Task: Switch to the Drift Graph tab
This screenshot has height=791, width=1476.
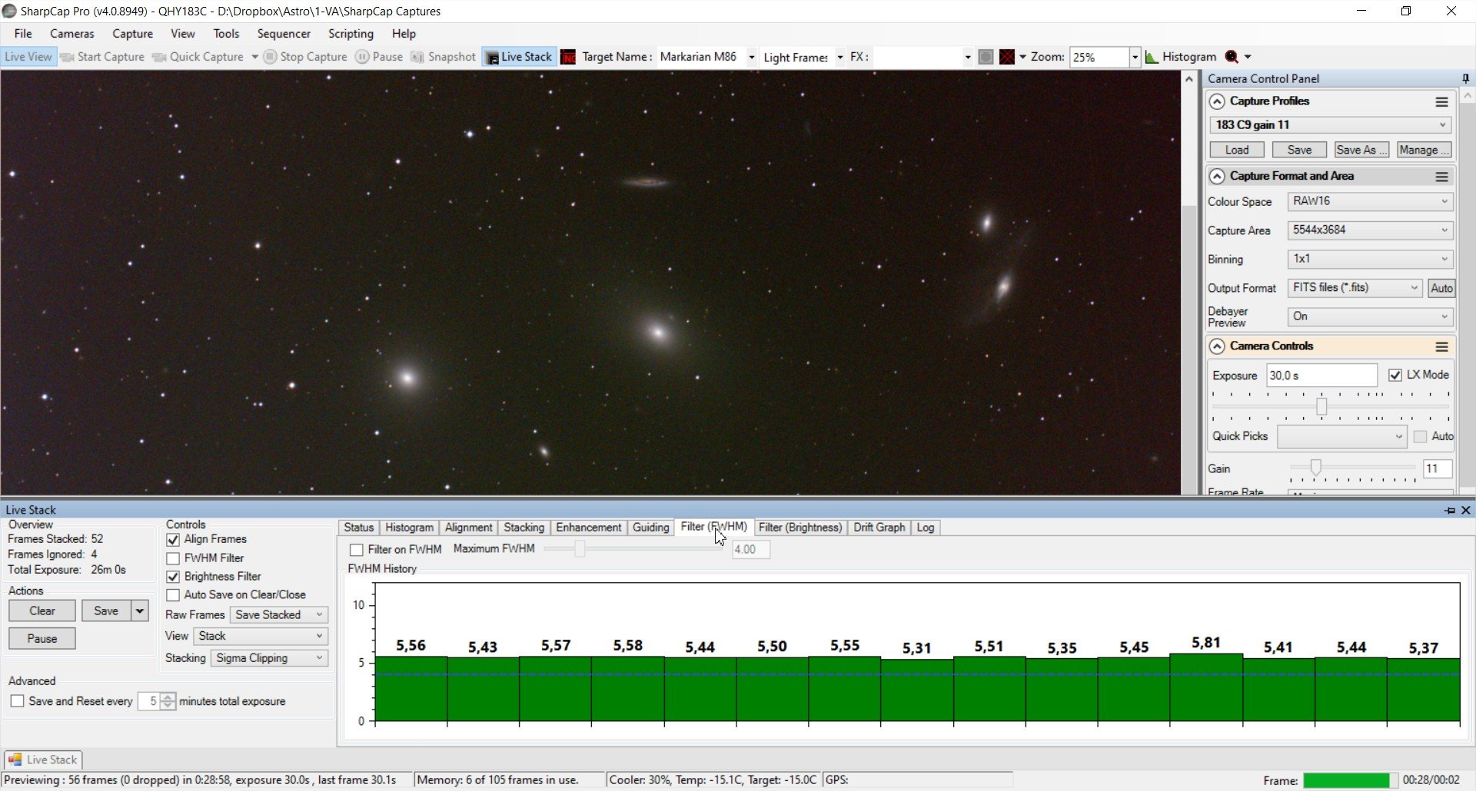Action: pyautogui.click(x=879, y=528)
